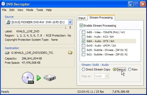The height and width of the screenshot is (95, 147).
Task: Open the source drive dropdown
Action: click(x=70, y=22)
